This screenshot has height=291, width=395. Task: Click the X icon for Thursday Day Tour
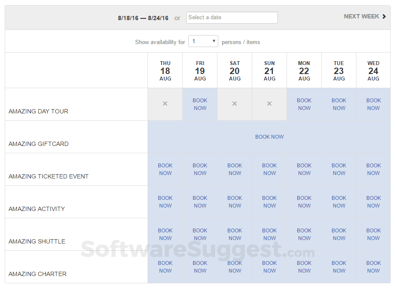pyautogui.click(x=165, y=104)
